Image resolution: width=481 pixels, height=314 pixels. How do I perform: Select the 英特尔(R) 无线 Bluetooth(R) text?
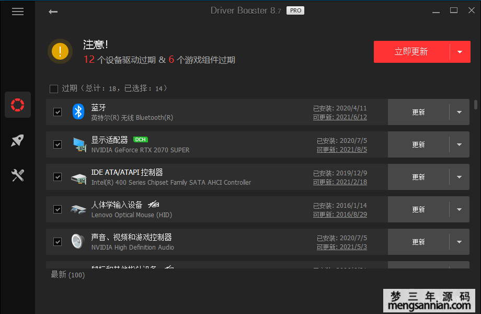pyautogui.click(x=132, y=118)
